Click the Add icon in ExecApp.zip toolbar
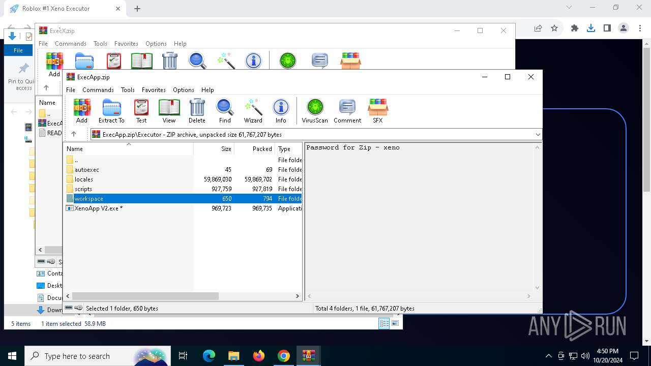The image size is (651, 366). tap(82, 111)
